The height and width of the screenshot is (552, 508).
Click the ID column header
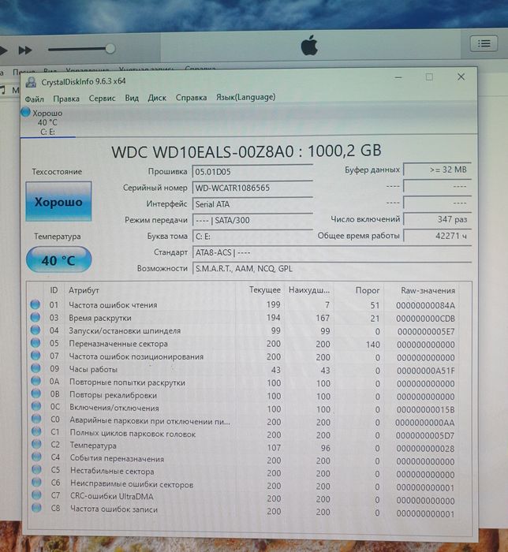[x=54, y=290]
